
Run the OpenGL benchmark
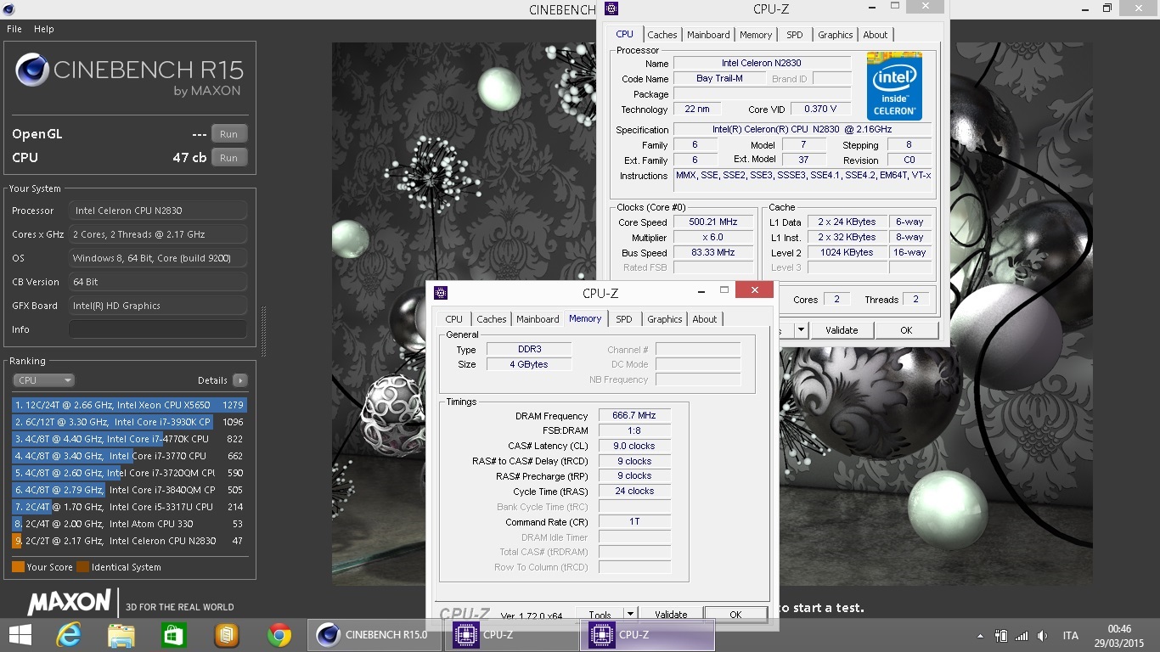(229, 134)
